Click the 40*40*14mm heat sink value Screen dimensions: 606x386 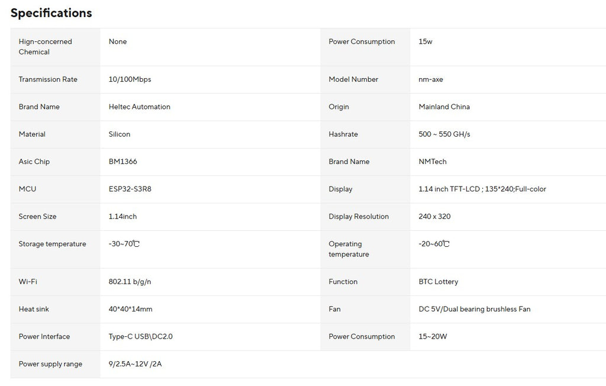(x=130, y=309)
